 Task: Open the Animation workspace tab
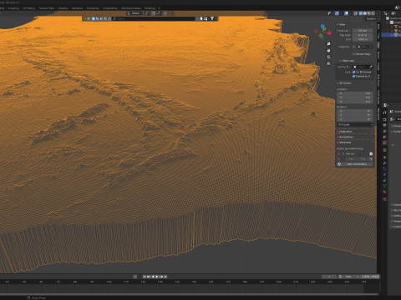pos(77,8)
